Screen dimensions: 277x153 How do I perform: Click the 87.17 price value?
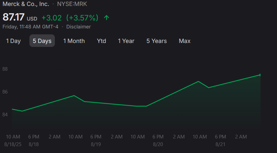14,17
